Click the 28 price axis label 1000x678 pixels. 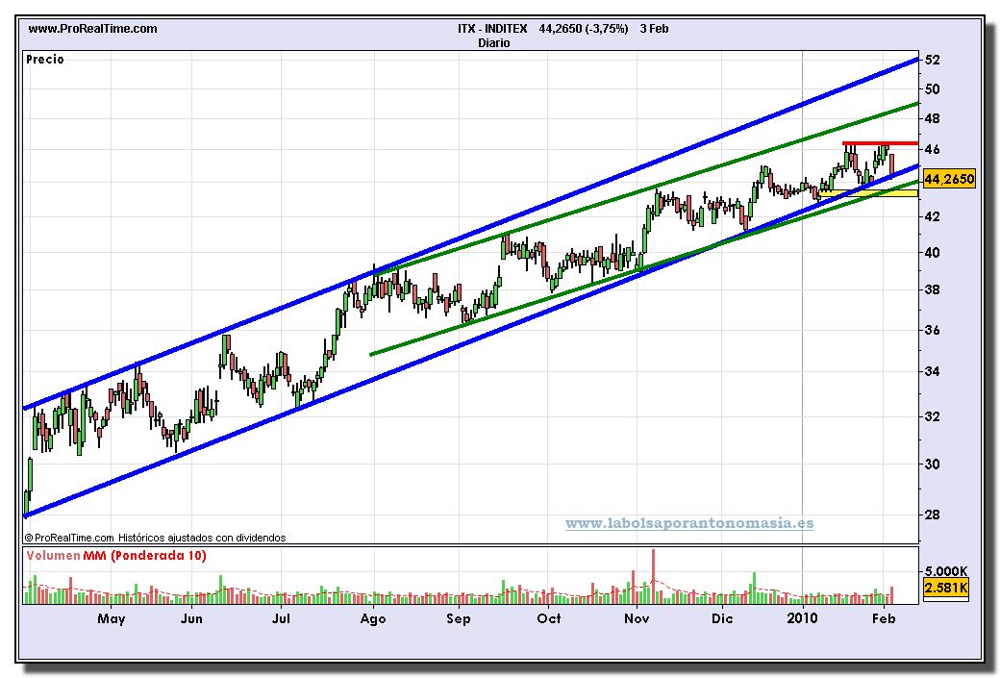(933, 515)
